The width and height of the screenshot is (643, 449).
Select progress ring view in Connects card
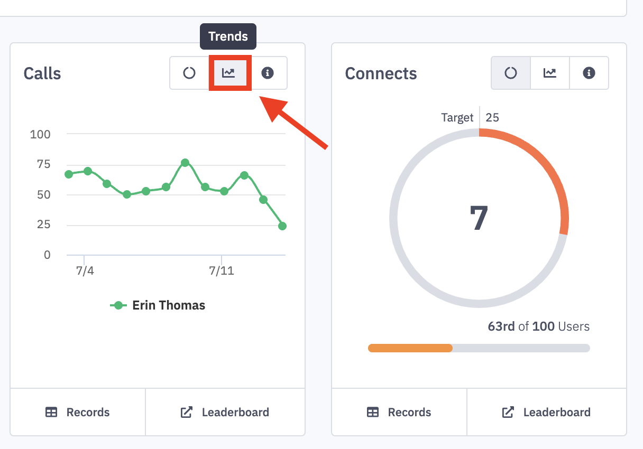[511, 73]
